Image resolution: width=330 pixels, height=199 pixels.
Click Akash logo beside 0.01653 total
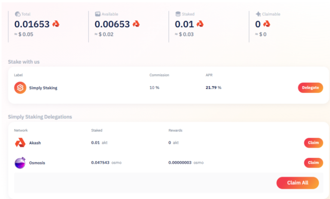tap(56, 24)
